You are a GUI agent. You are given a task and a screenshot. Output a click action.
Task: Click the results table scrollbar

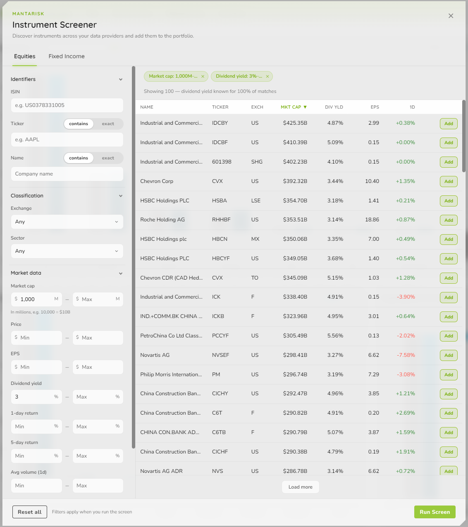click(464, 136)
